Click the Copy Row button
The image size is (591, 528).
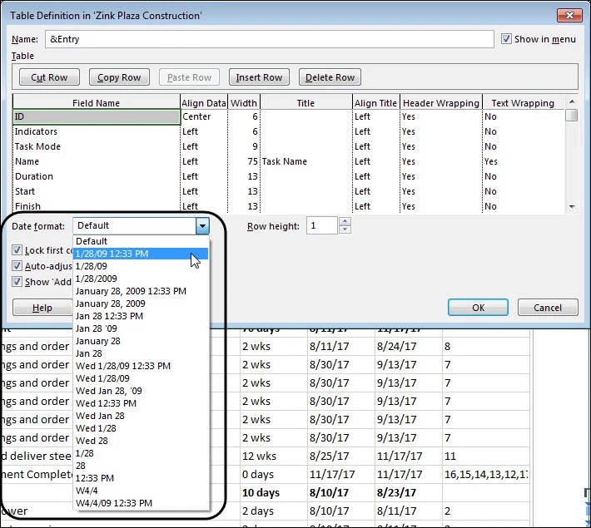click(119, 77)
